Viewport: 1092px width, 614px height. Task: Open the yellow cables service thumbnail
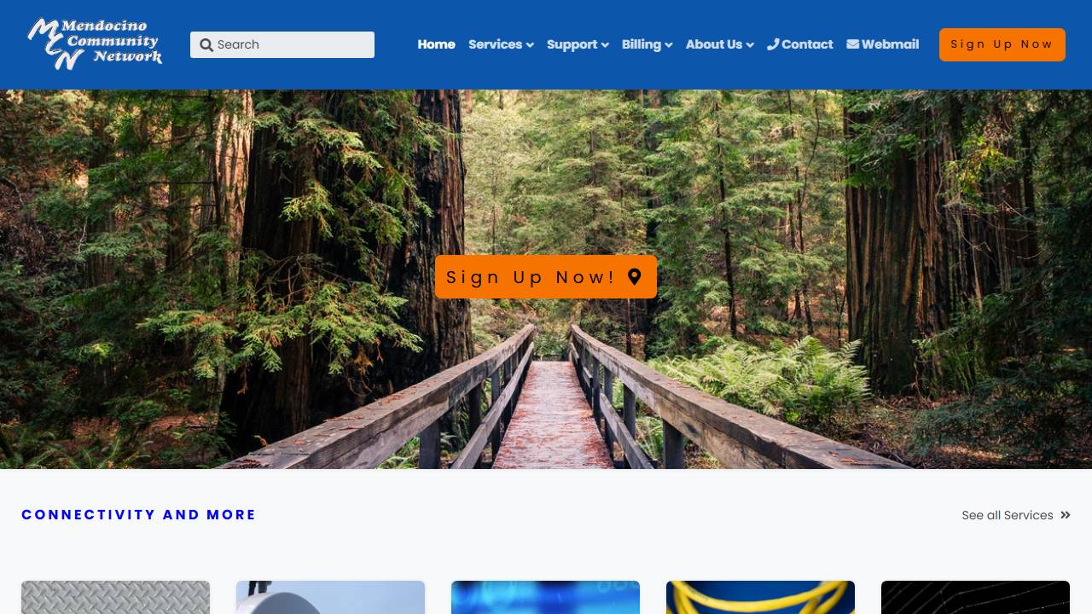pyautogui.click(x=760, y=597)
